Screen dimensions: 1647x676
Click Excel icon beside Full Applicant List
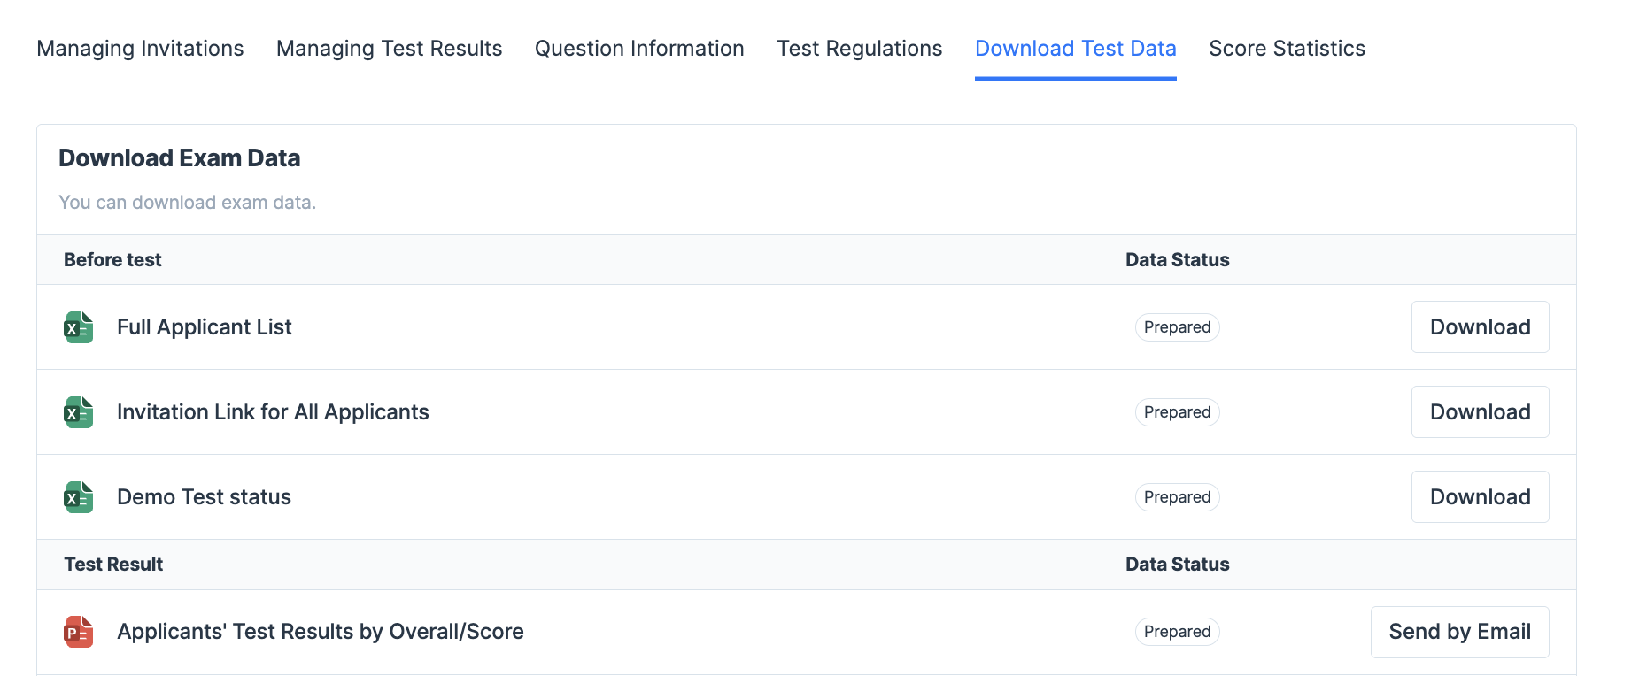click(79, 327)
